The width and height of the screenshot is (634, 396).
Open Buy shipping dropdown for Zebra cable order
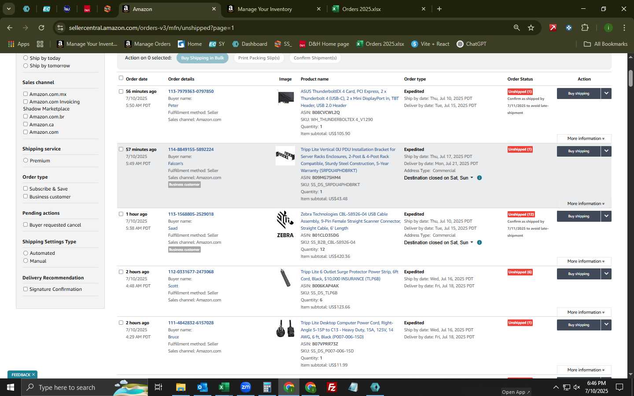(606, 216)
